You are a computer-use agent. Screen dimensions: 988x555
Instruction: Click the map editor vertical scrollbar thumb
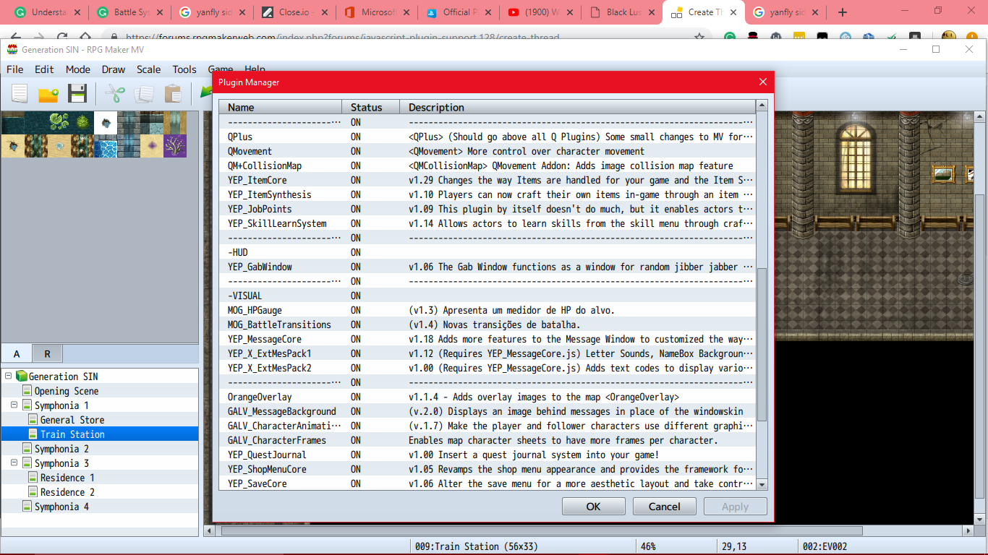(980, 347)
